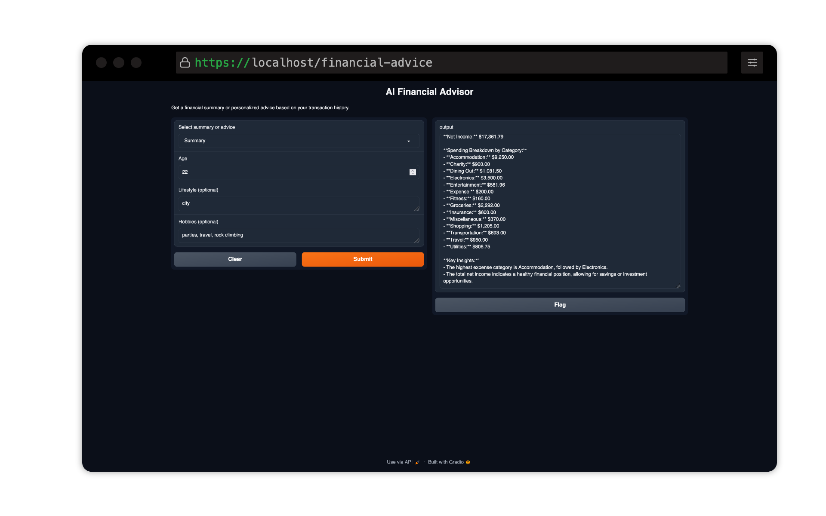Open the Summary dropdown arrow
826x516 pixels.
click(x=409, y=141)
